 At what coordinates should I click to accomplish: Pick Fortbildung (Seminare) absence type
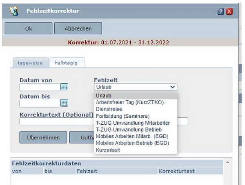coord(122,116)
